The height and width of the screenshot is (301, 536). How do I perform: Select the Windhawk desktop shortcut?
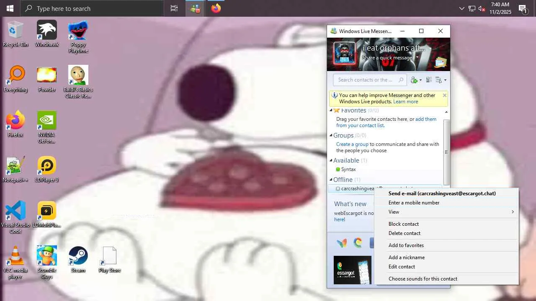[47, 34]
